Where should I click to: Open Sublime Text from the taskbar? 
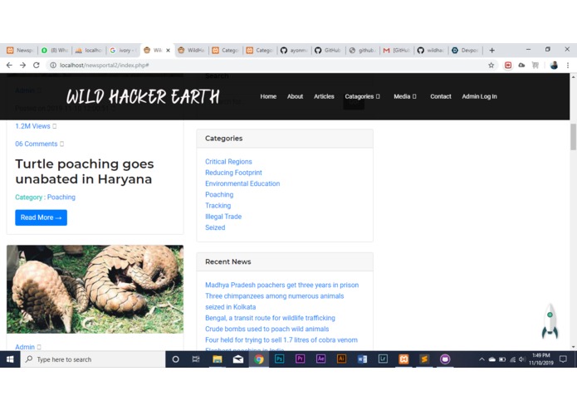[x=424, y=359]
